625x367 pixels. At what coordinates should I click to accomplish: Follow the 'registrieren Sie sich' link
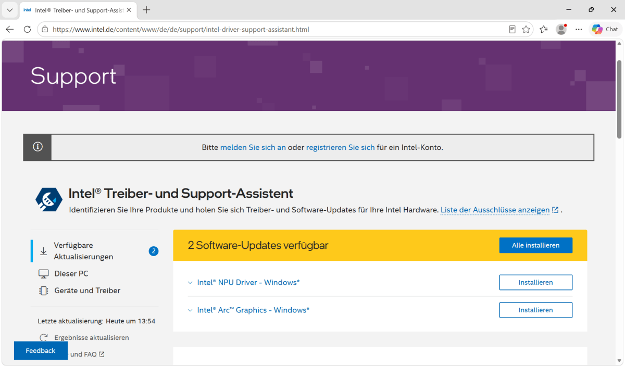pos(341,147)
